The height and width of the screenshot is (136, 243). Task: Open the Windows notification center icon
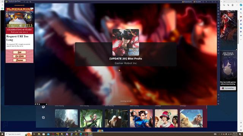(240, 134)
